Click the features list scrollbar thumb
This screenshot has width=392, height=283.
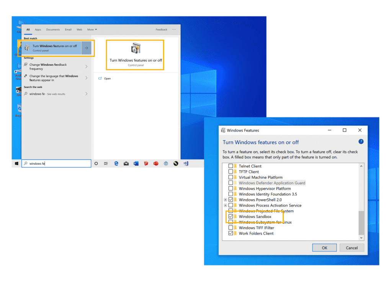pos(361,223)
